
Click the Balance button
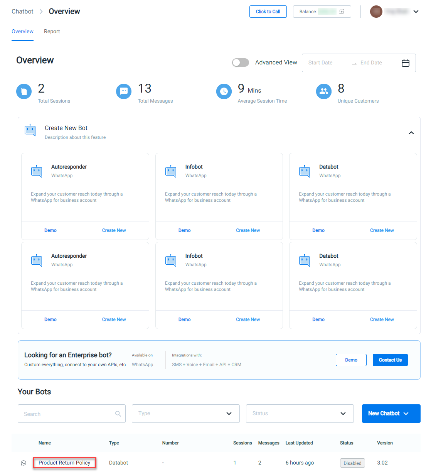click(x=322, y=12)
